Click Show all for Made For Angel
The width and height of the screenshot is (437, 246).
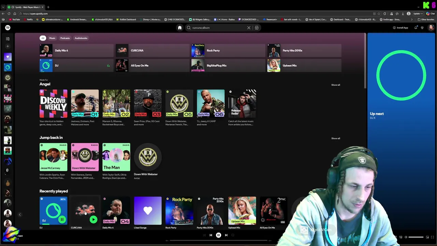click(x=336, y=85)
